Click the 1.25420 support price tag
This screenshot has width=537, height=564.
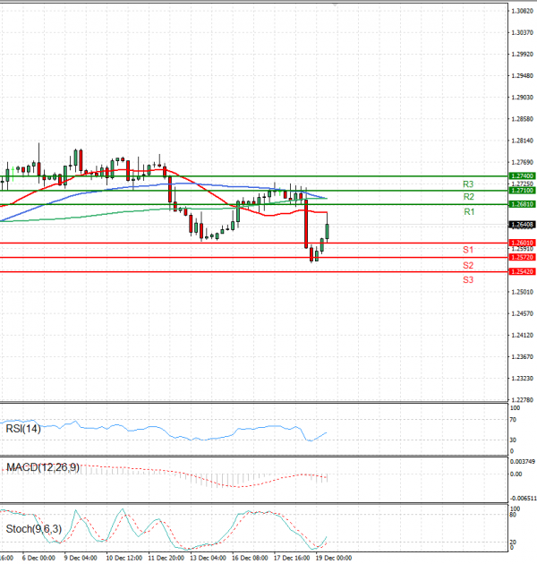coord(523,271)
